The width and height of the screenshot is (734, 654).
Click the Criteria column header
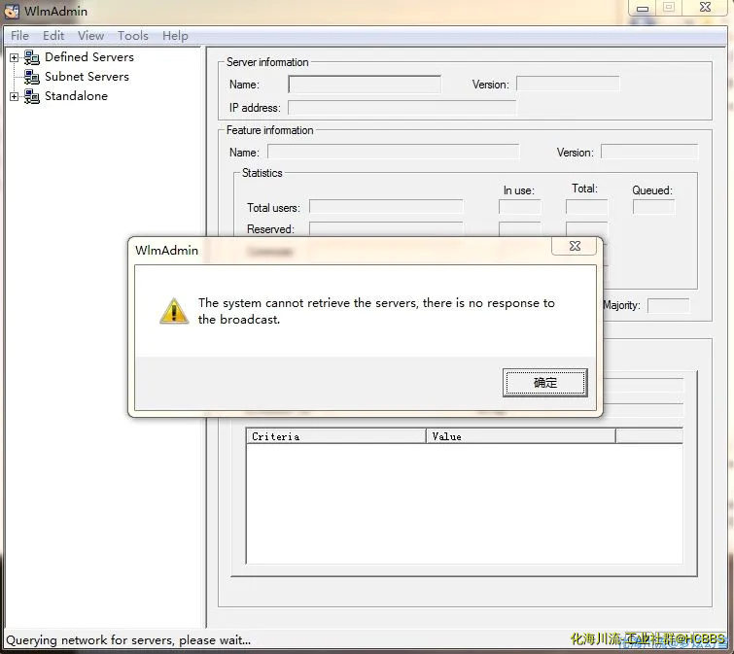[336, 436]
